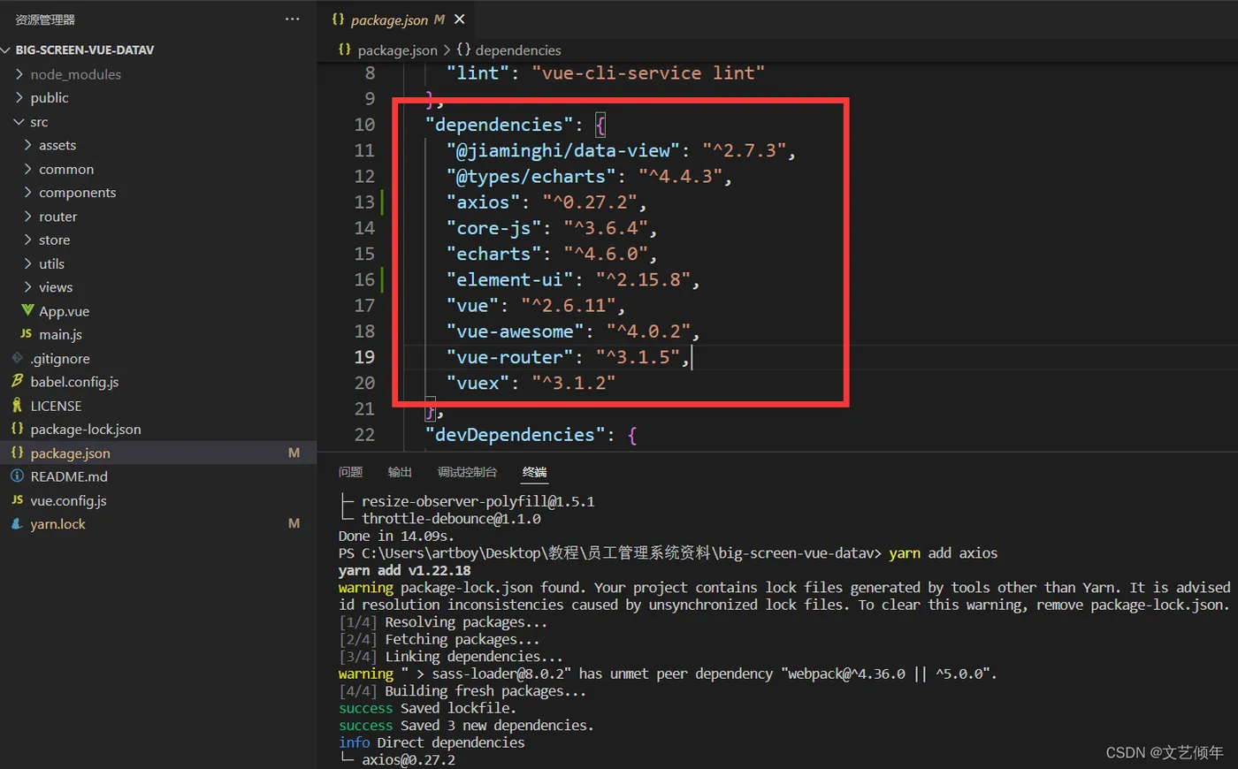Viewport: 1238px width, 769px height.
Task: Collapse the src folder
Action: pyautogui.click(x=19, y=122)
